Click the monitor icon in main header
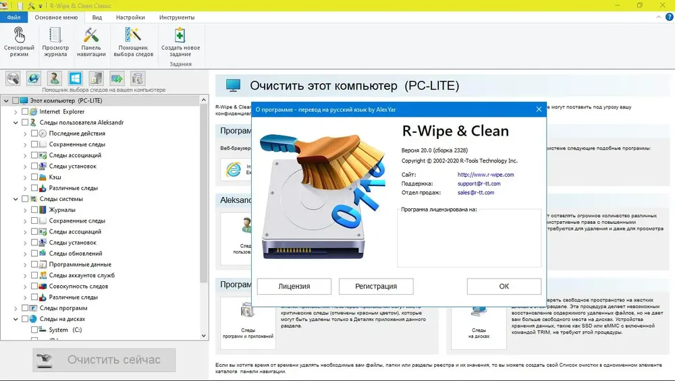675x381 pixels. click(233, 85)
